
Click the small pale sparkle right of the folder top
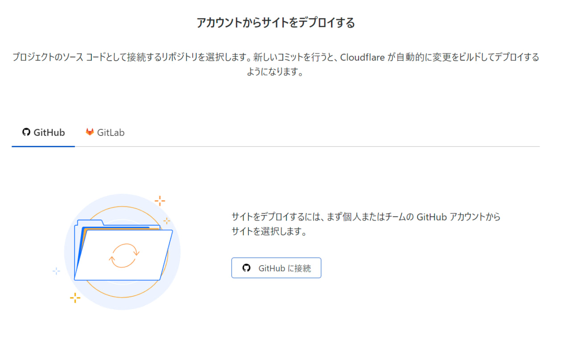tap(166, 221)
